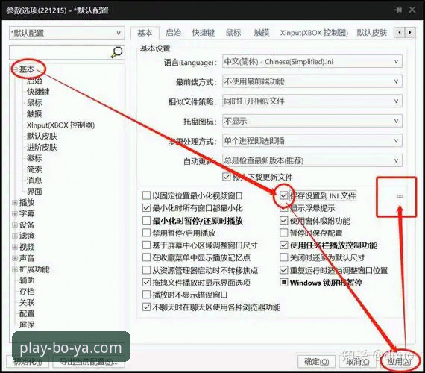The width and height of the screenshot is (425, 373).
Task: Expand the 设备 tree node
Action: 15,225
